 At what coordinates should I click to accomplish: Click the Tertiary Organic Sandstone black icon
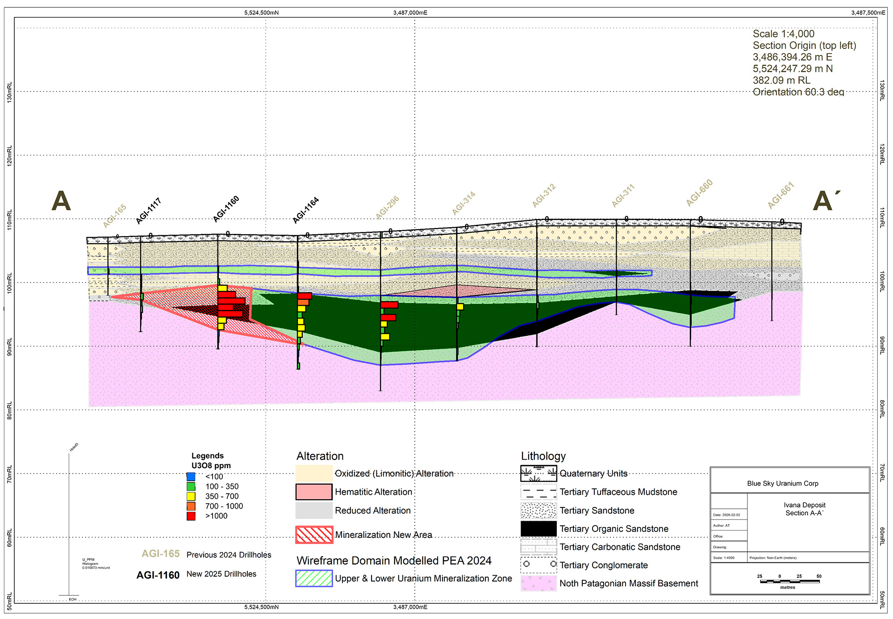pos(538,529)
